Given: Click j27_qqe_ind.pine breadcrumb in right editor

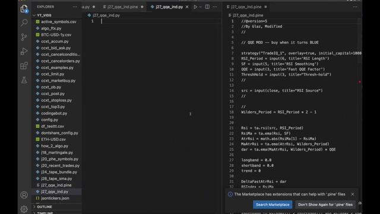Looking at the screenshot, I should tap(248, 15).
